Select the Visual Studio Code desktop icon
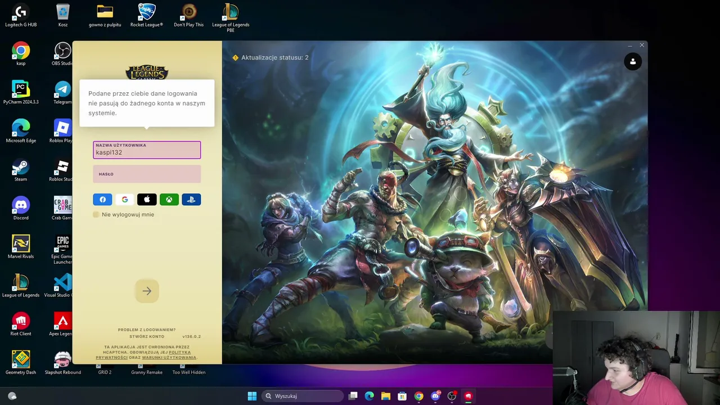The width and height of the screenshot is (720, 405). pyautogui.click(x=58, y=286)
